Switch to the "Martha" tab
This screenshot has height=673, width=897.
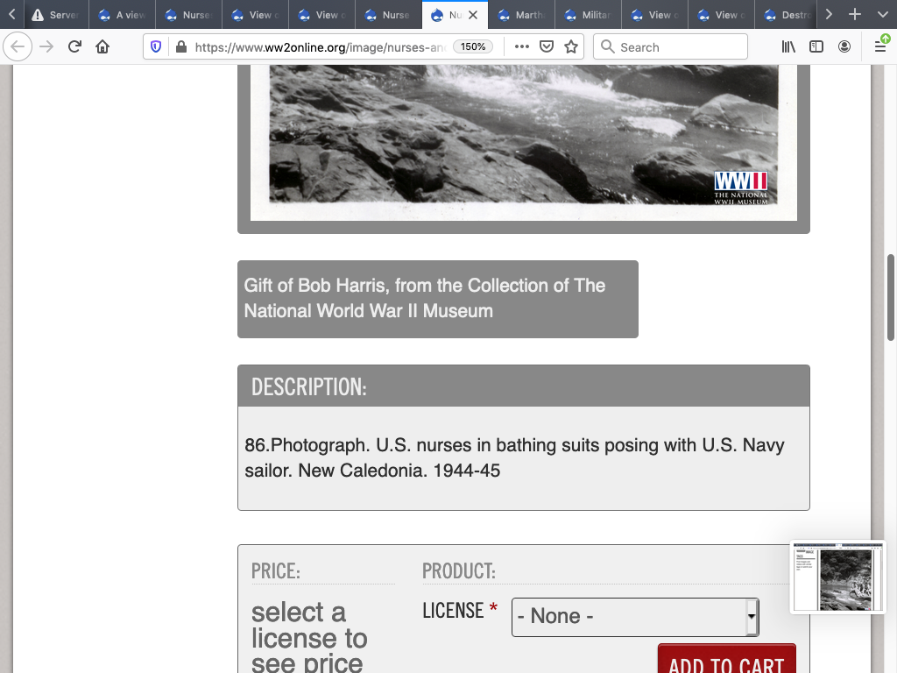coord(521,15)
